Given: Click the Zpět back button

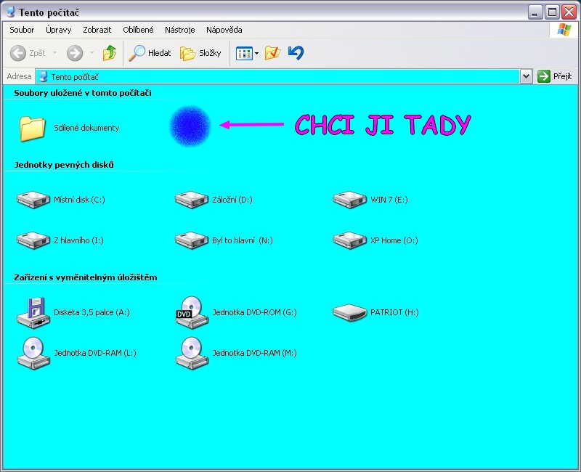Looking at the screenshot, I should point(28,53).
